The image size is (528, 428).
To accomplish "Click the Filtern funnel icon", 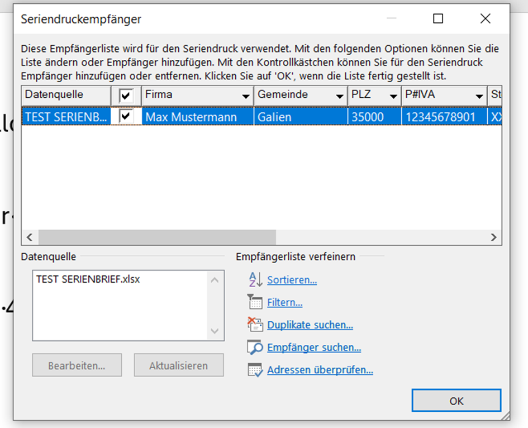I will click(x=255, y=302).
